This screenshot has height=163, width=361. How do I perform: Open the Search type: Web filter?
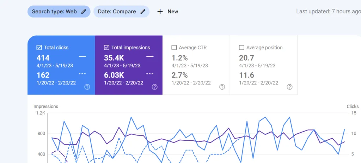pyautogui.click(x=59, y=12)
